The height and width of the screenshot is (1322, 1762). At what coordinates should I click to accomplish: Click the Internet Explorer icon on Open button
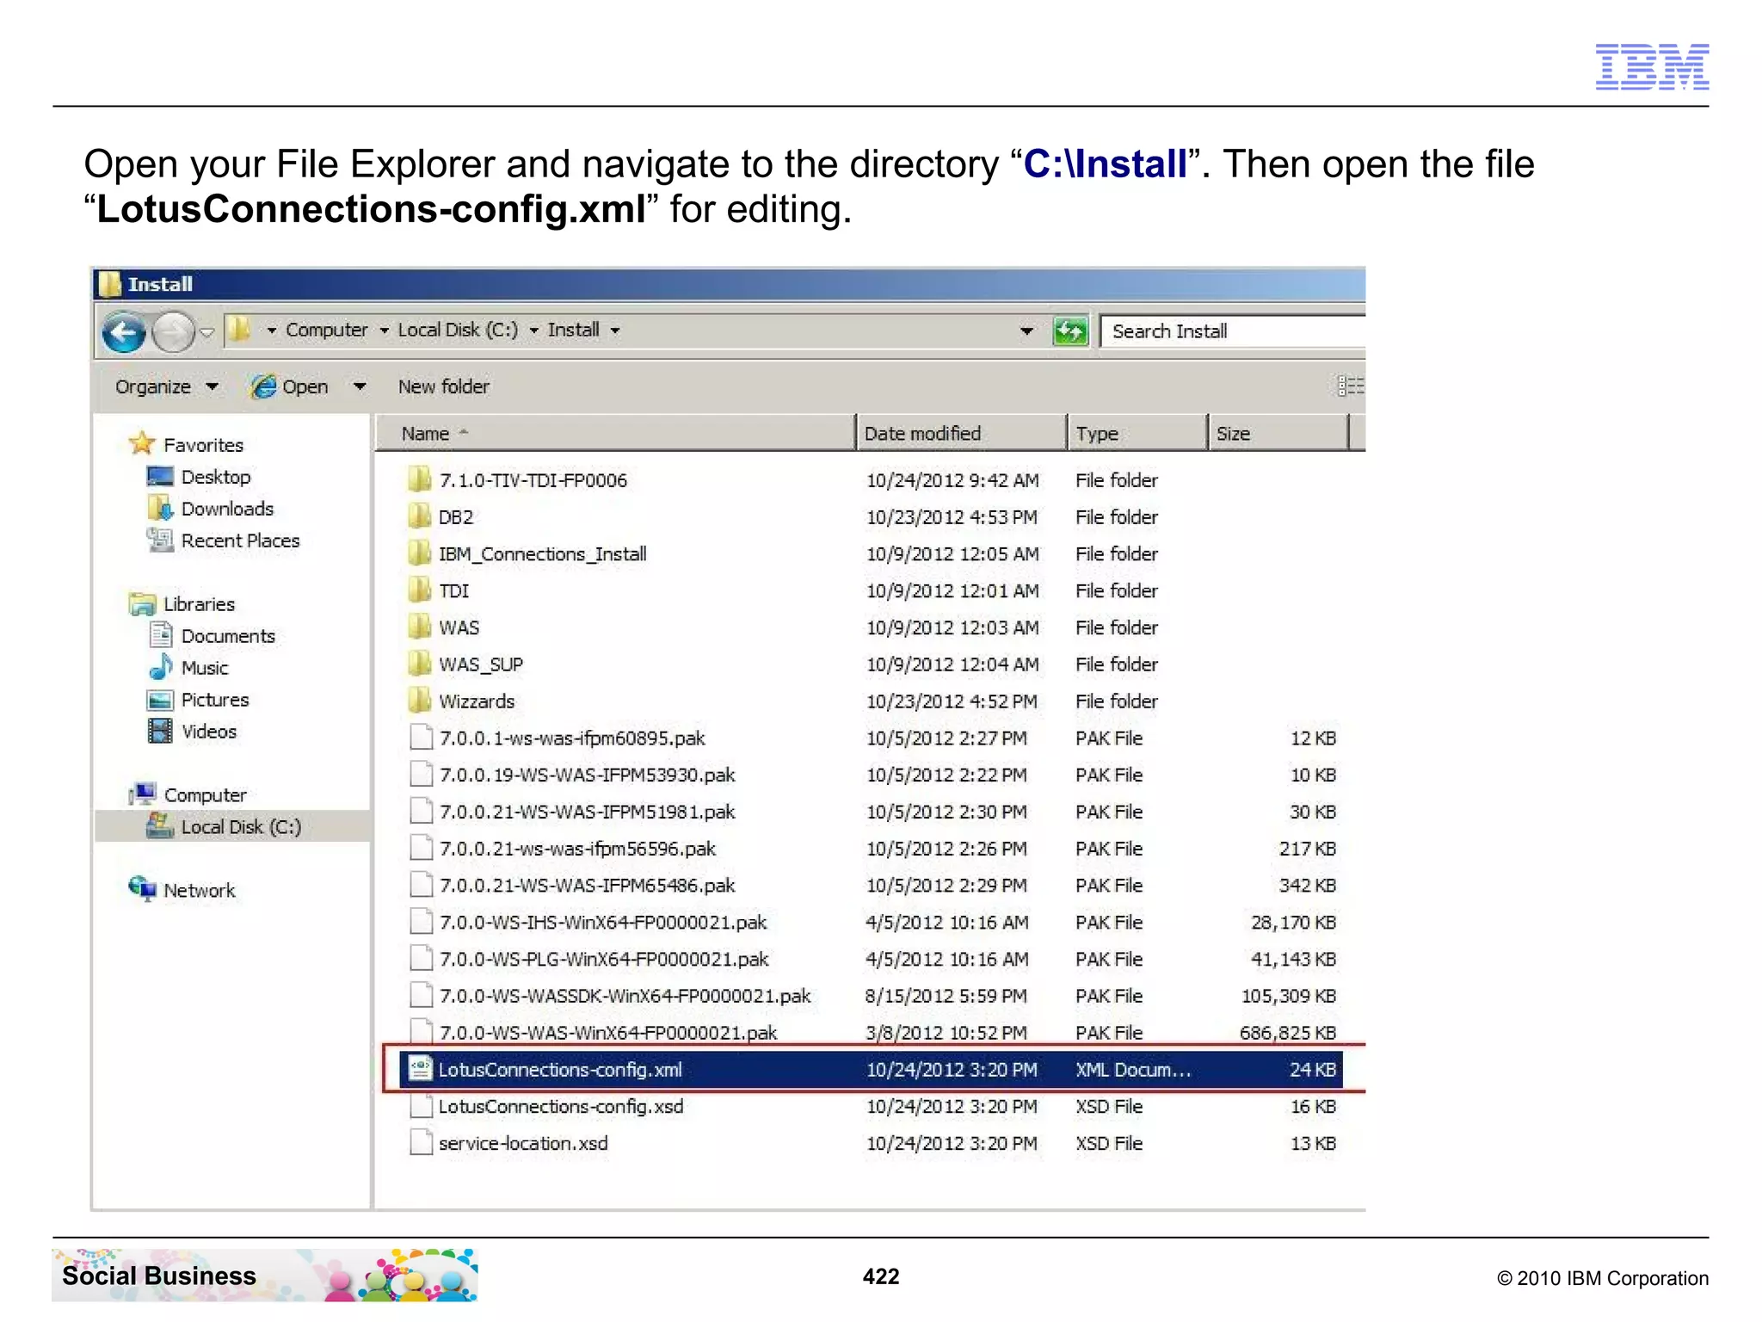[263, 386]
